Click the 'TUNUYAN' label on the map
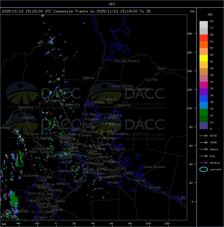224x227 pixels. coord(57,210)
